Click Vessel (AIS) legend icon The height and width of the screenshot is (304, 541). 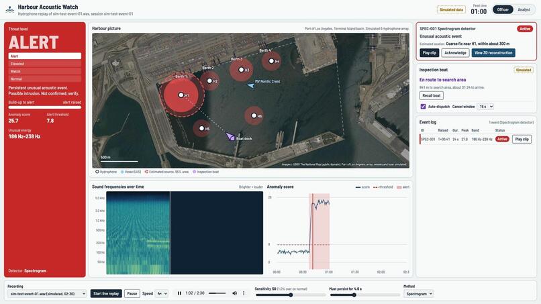coord(122,172)
